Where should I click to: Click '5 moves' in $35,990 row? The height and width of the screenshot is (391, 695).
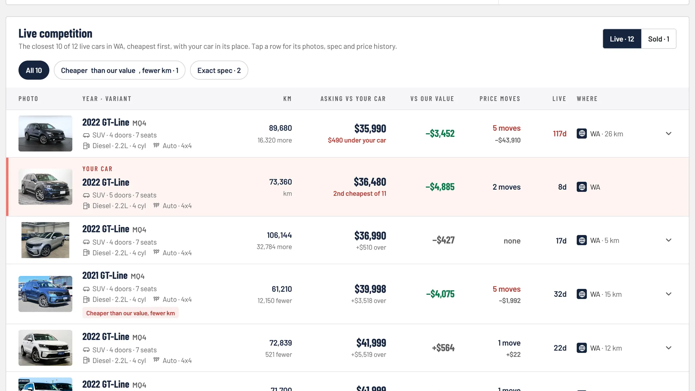[506, 128]
